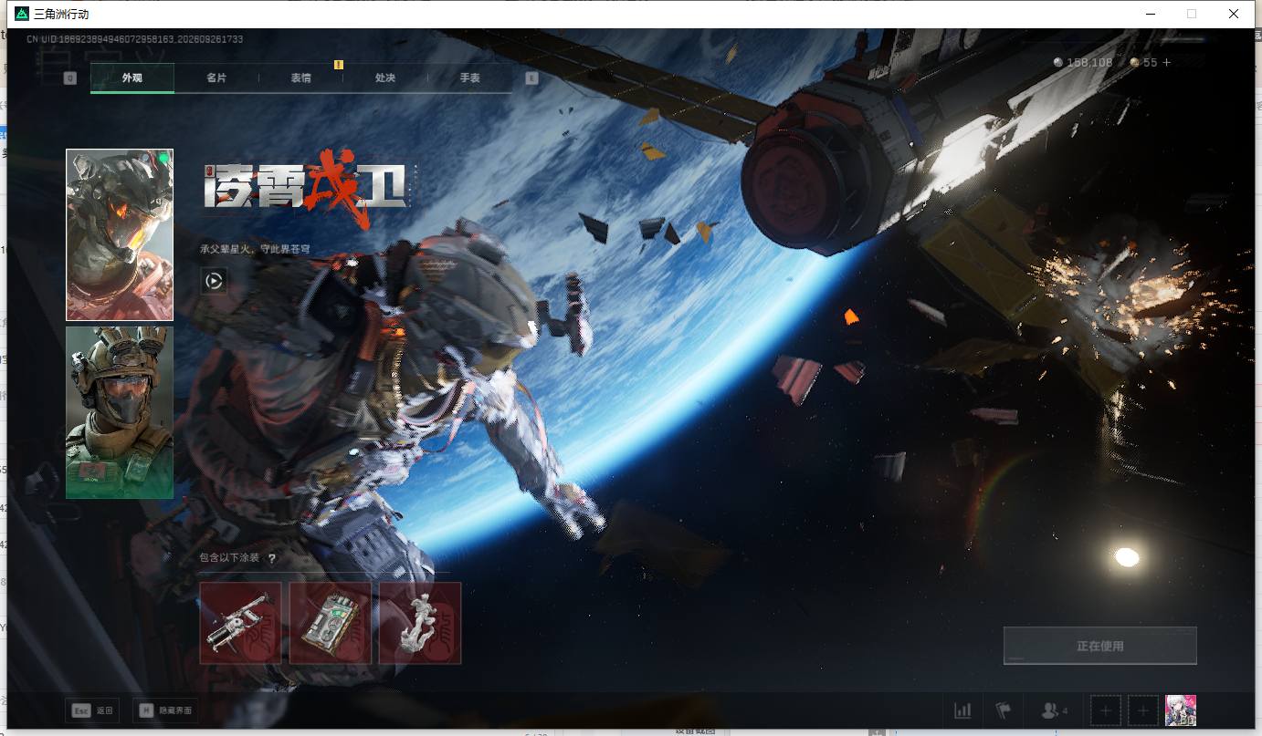Click the 正在使用 button
The width and height of the screenshot is (1262, 736).
tap(1099, 646)
